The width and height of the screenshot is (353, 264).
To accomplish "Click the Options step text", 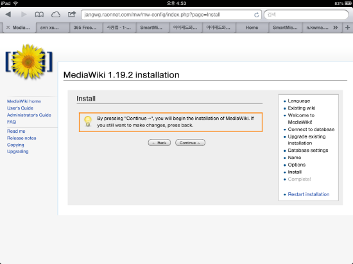I will coord(297,165).
